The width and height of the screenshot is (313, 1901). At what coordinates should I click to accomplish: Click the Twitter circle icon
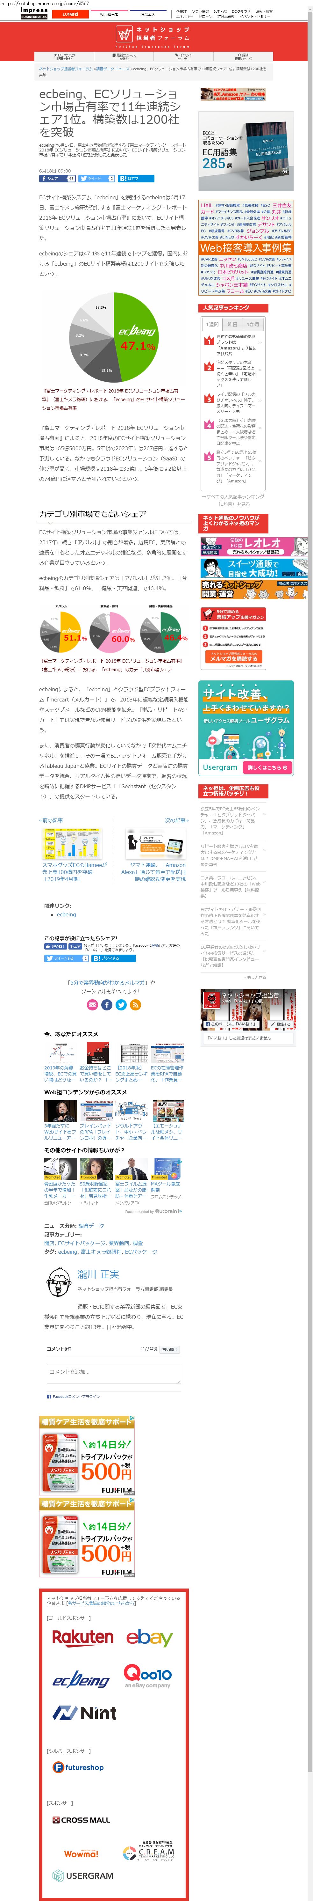(x=122, y=1005)
